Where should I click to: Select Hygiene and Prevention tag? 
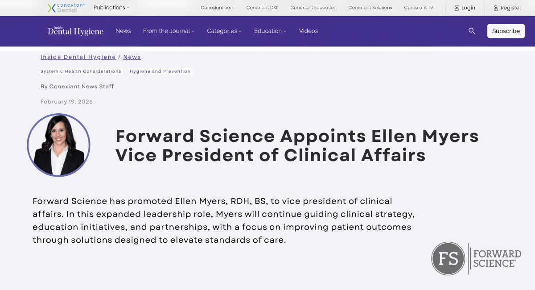[160, 71]
